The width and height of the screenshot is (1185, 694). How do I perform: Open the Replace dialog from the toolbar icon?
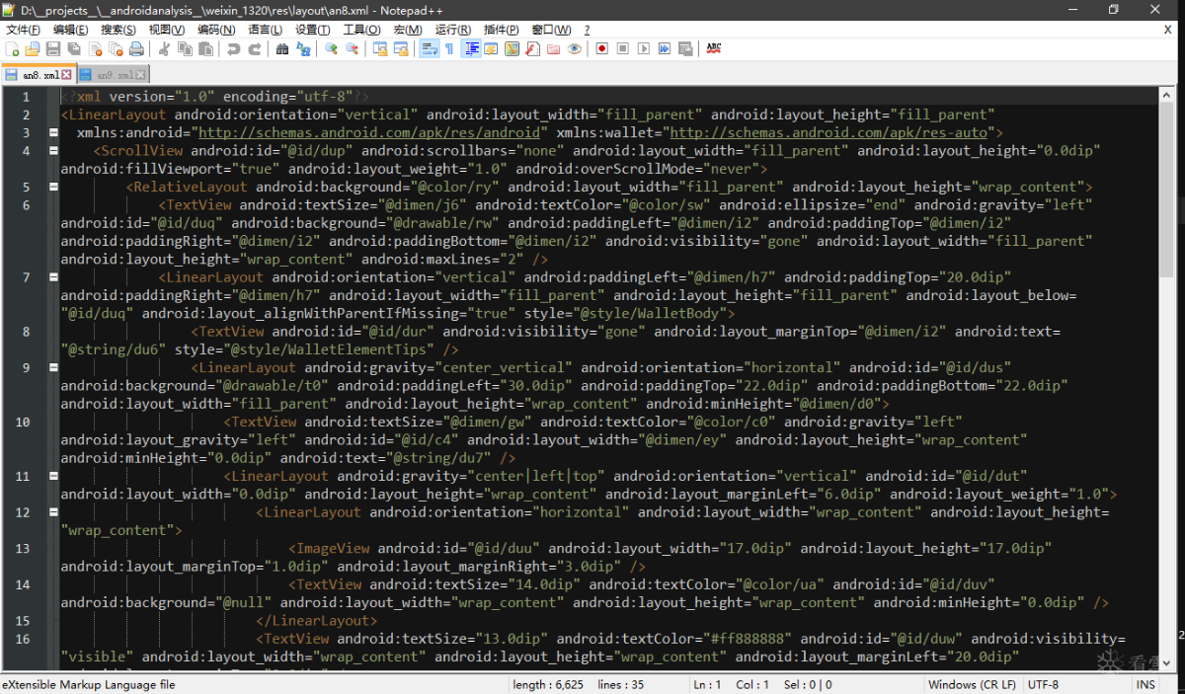(x=303, y=48)
